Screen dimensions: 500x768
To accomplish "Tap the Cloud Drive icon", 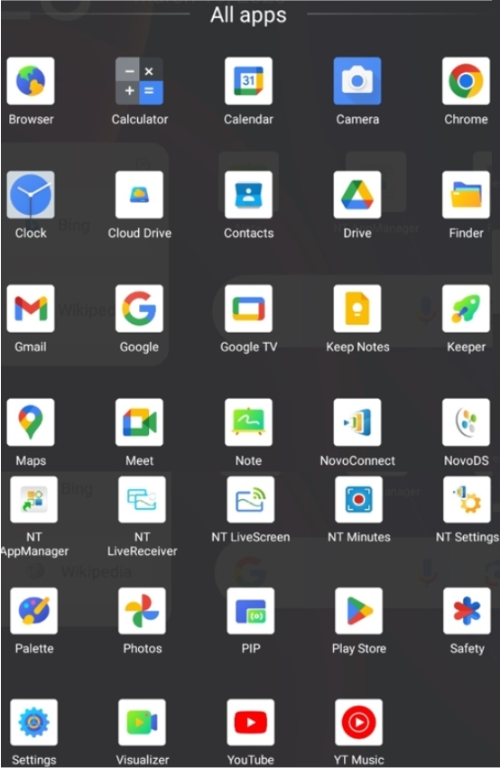I will [140, 194].
